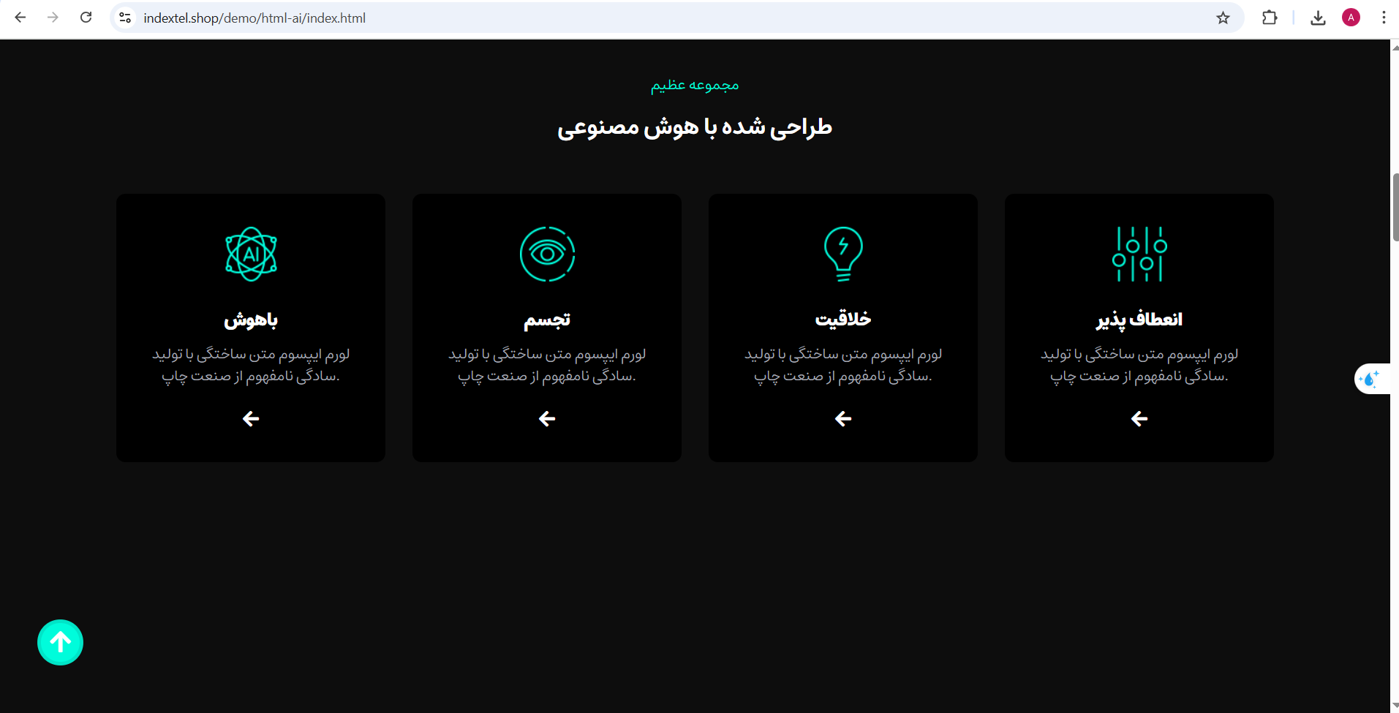This screenshot has width=1399, height=713.
Task: Click the page vertical scrollbar thumb
Action: click(x=1395, y=208)
